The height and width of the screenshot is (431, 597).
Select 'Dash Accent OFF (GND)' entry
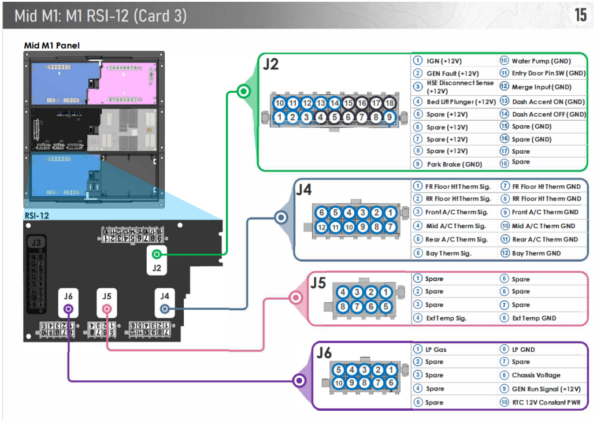(549, 114)
